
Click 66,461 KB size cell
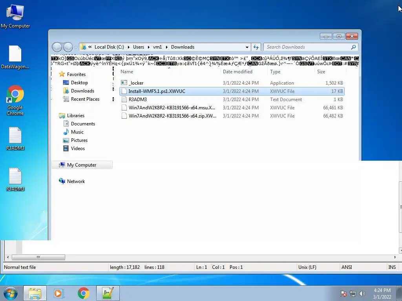tap(333, 107)
